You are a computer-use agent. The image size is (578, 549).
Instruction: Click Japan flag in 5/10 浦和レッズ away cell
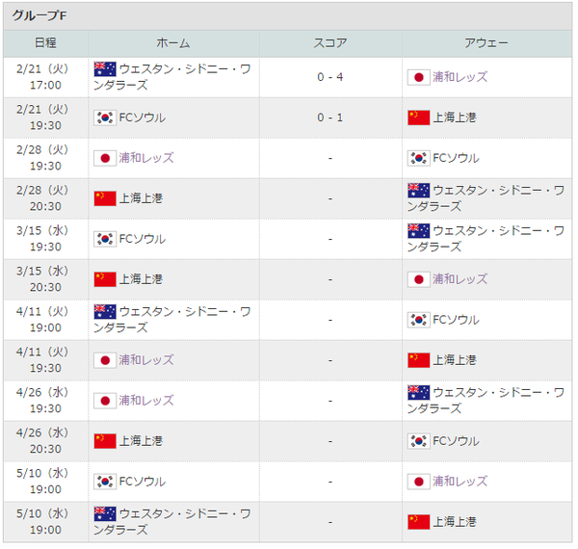point(419,482)
